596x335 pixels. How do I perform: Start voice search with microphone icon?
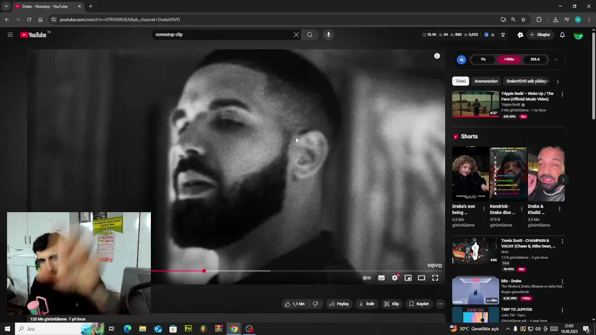tap(329, 34)
